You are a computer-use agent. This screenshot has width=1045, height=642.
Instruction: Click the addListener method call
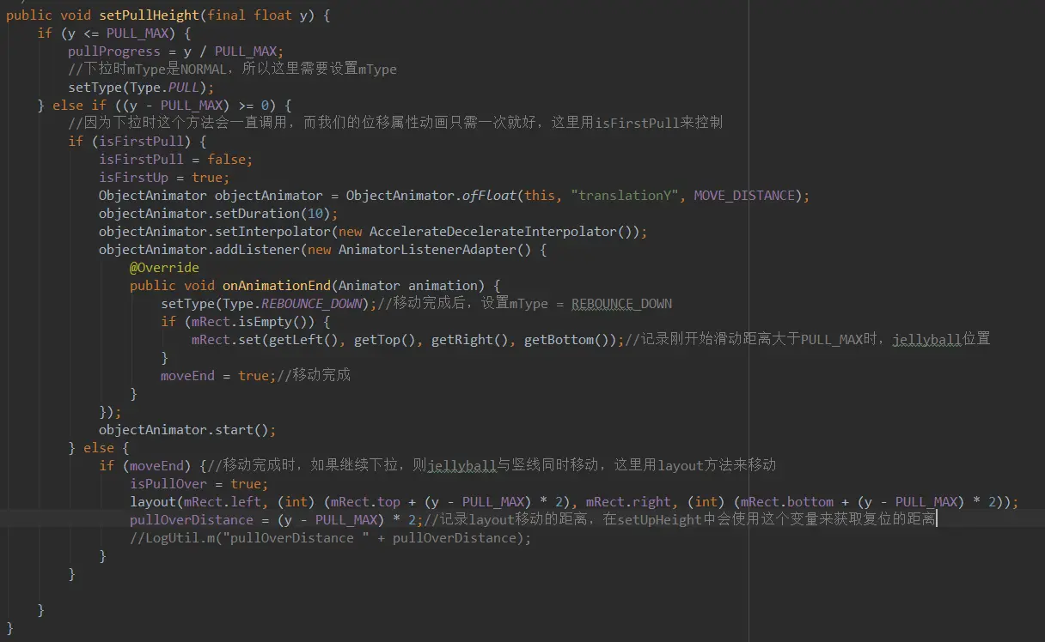pyautogui.click(x=257, y=249)
